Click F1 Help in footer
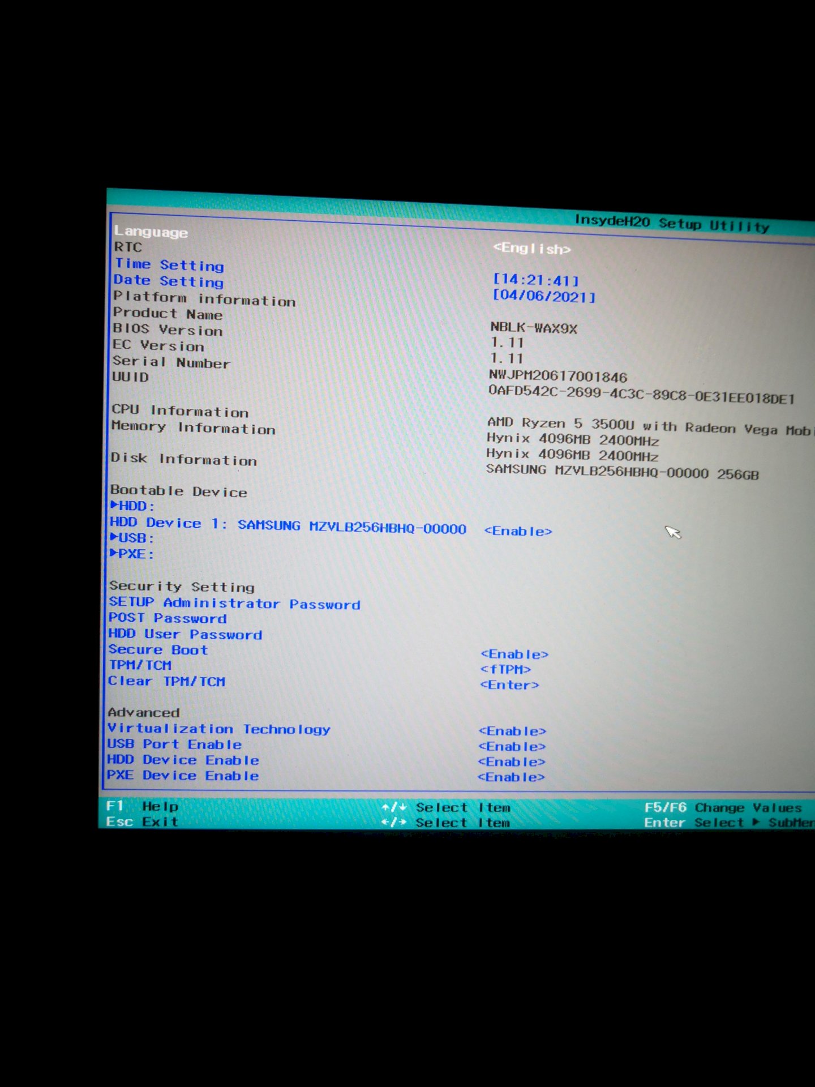Screen dimensions: 815x1087 [142, 806]
